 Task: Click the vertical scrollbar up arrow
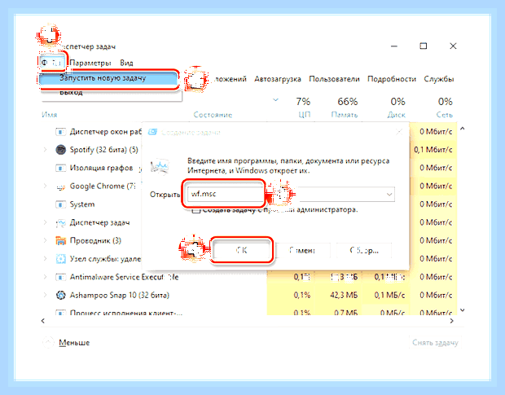[x=463, y=129]
